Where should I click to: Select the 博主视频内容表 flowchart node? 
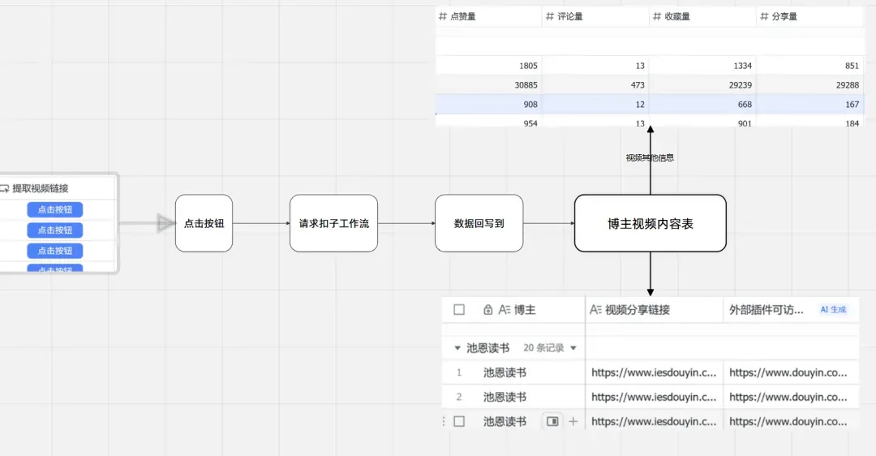(650, 223)
